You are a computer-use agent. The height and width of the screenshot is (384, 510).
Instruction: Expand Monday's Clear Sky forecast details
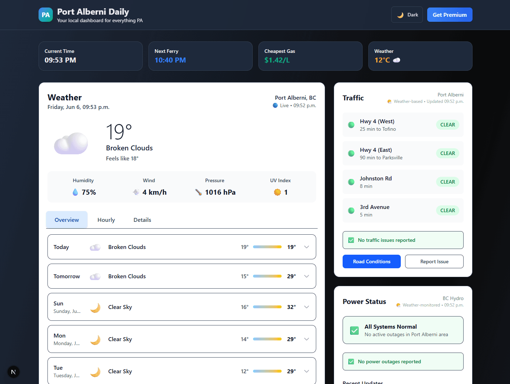click(306, 339)
